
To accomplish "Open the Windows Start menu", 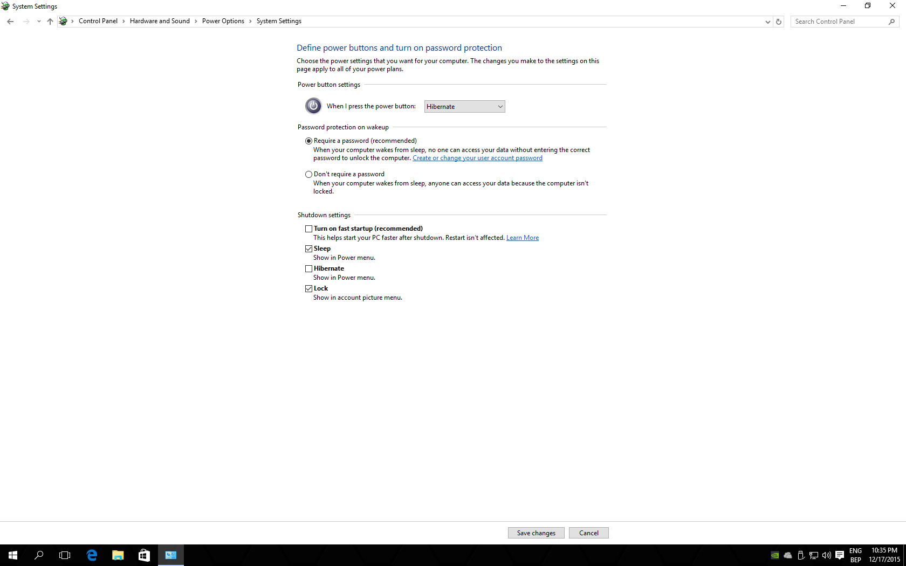I will pos(13,555).
